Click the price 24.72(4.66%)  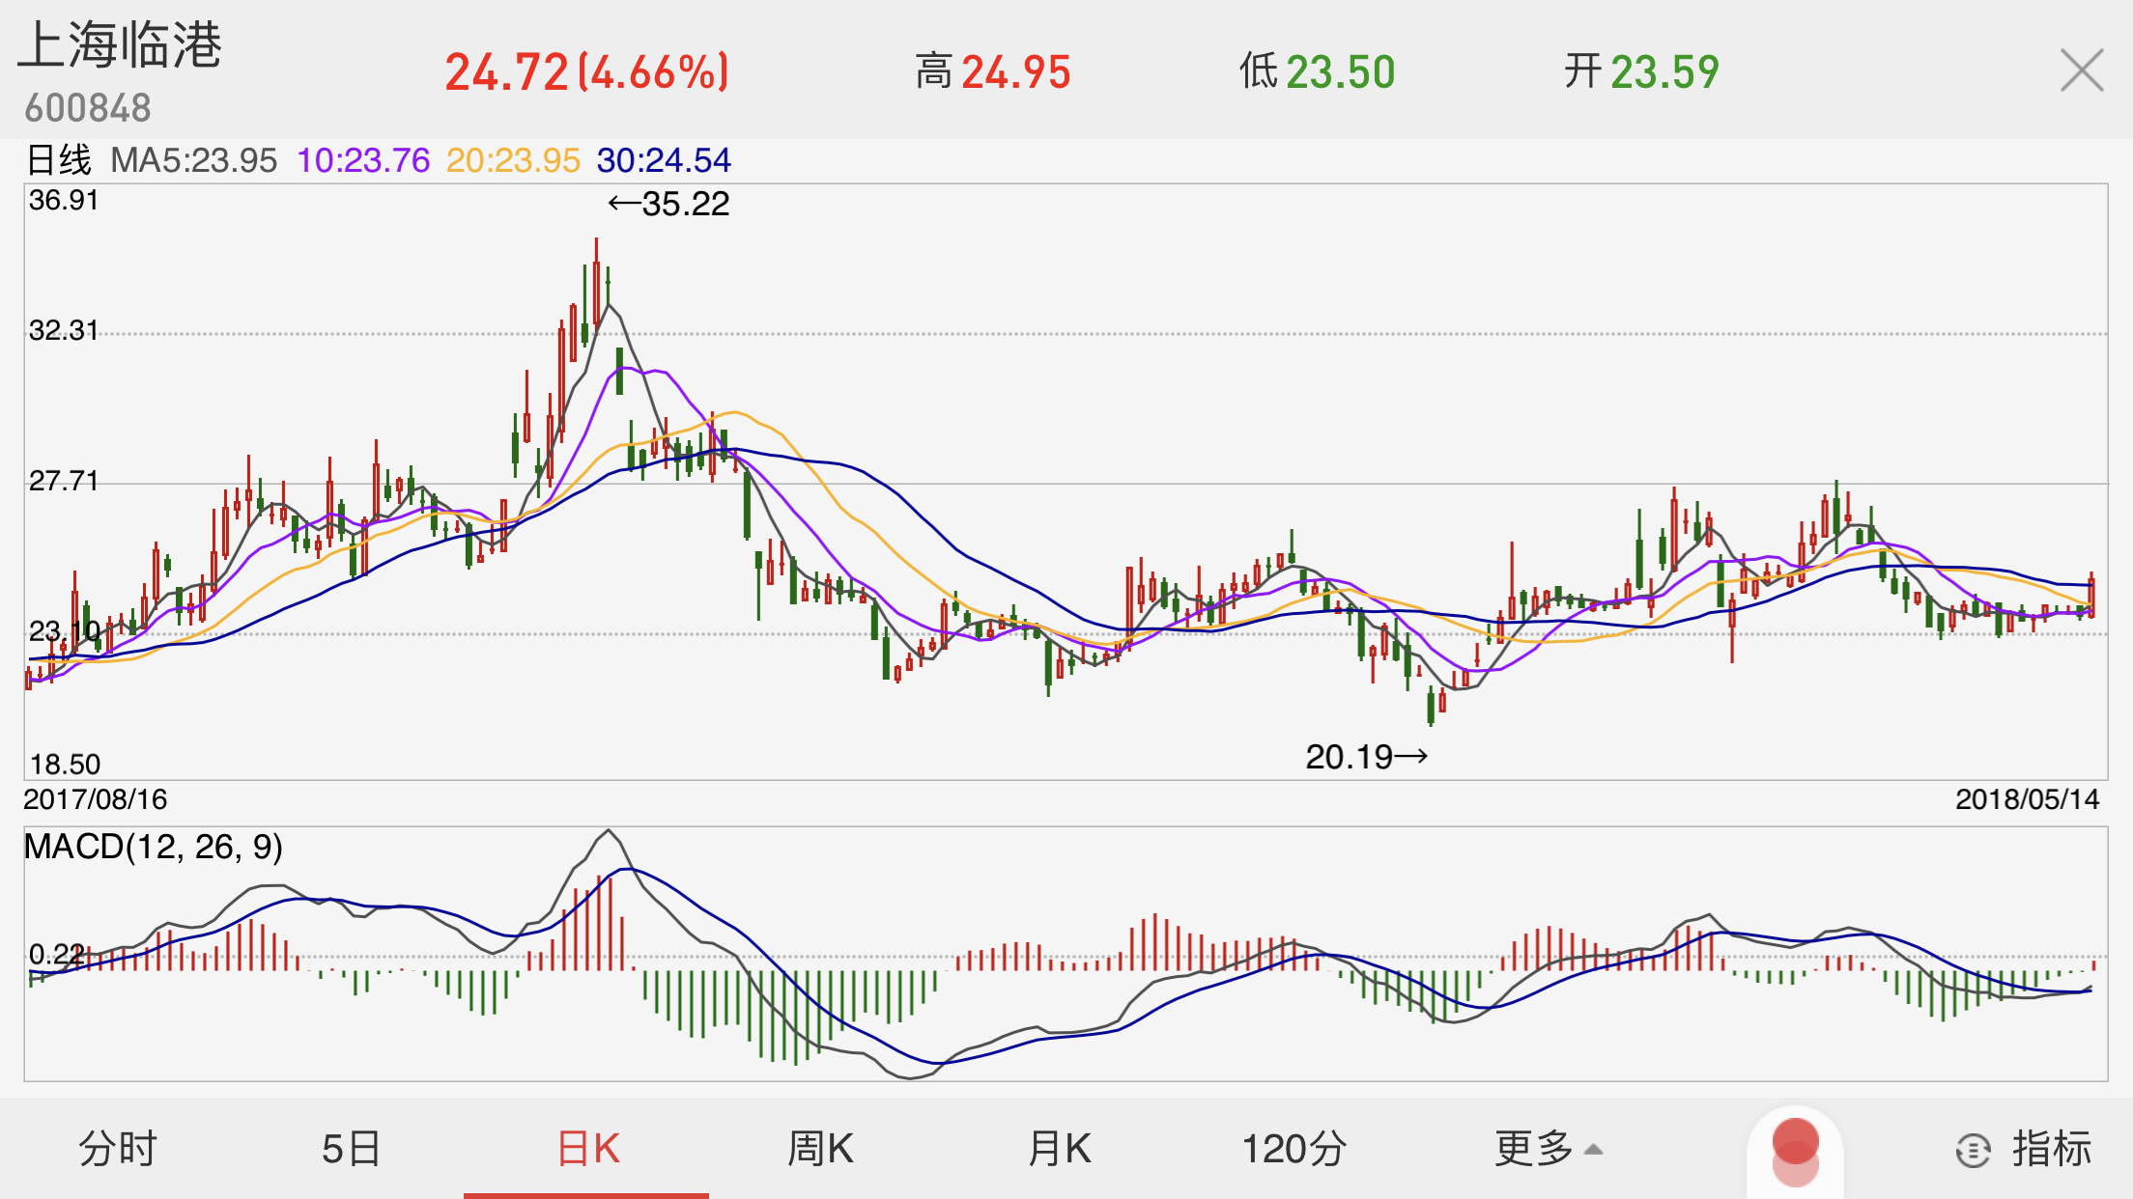(586, 72)
